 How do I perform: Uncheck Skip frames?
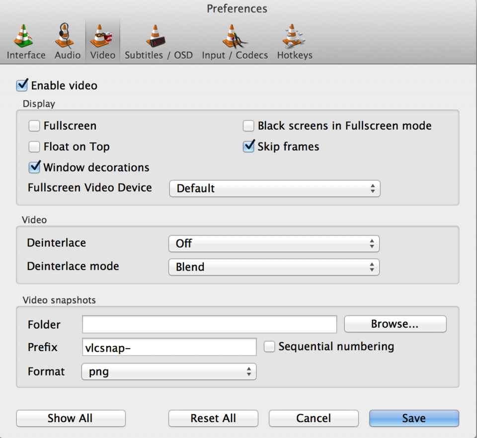click(x=248, y=146)
